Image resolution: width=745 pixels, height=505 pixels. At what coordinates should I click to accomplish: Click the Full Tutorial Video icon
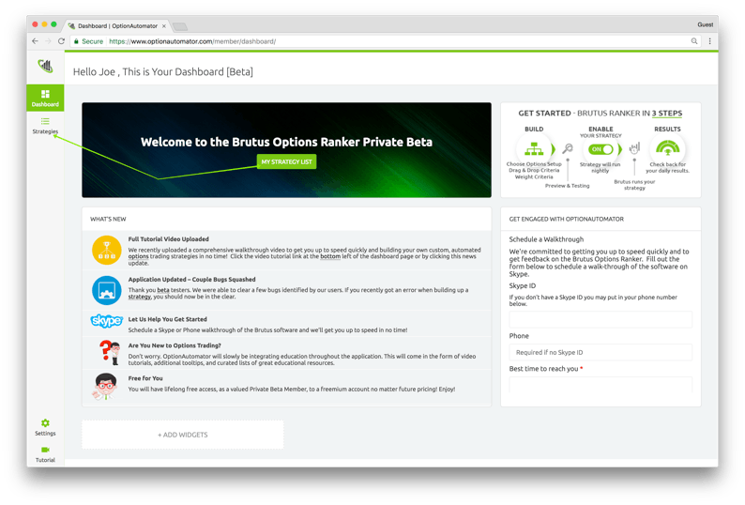tap(106, 251)
